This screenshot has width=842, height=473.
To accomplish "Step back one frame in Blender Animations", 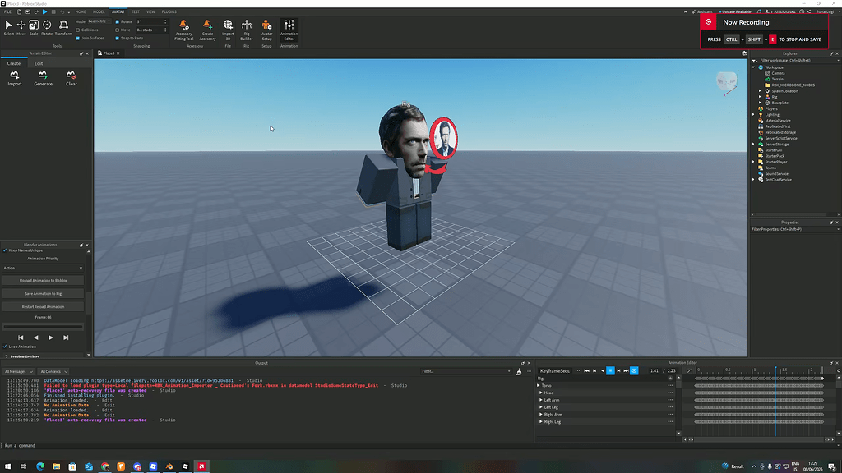I will point(35,338).
